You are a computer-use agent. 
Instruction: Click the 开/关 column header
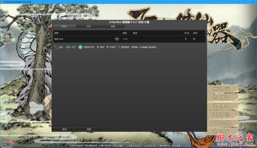tap(187, 33)
